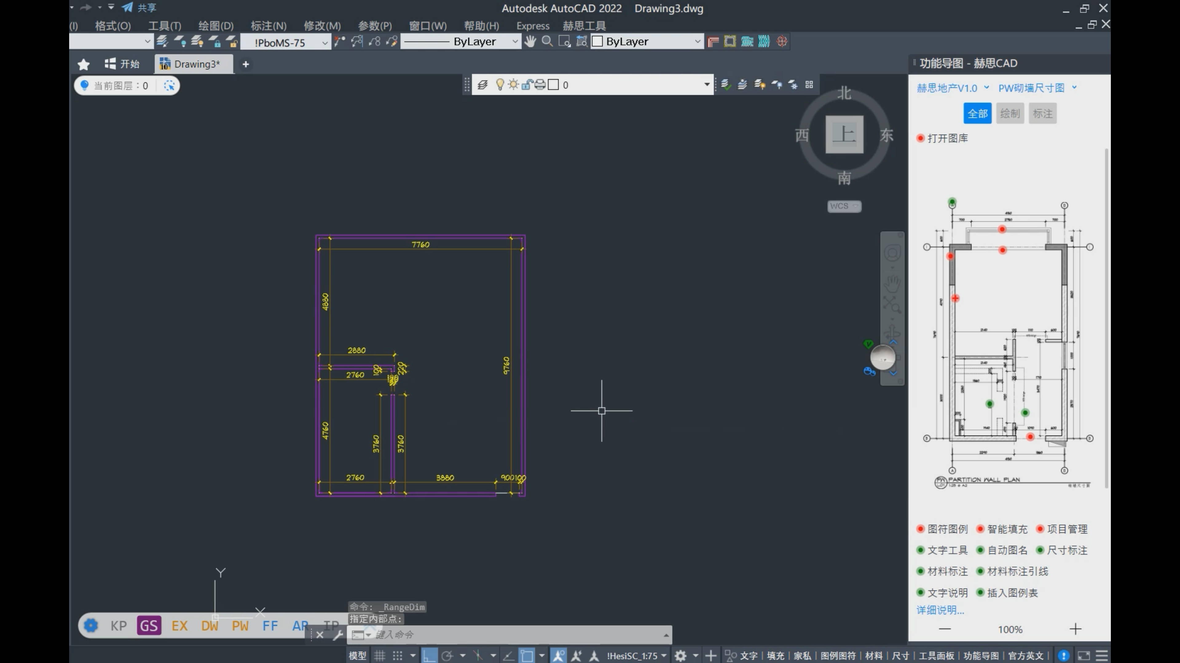Click the 文字 status bar button

[749, 656]
